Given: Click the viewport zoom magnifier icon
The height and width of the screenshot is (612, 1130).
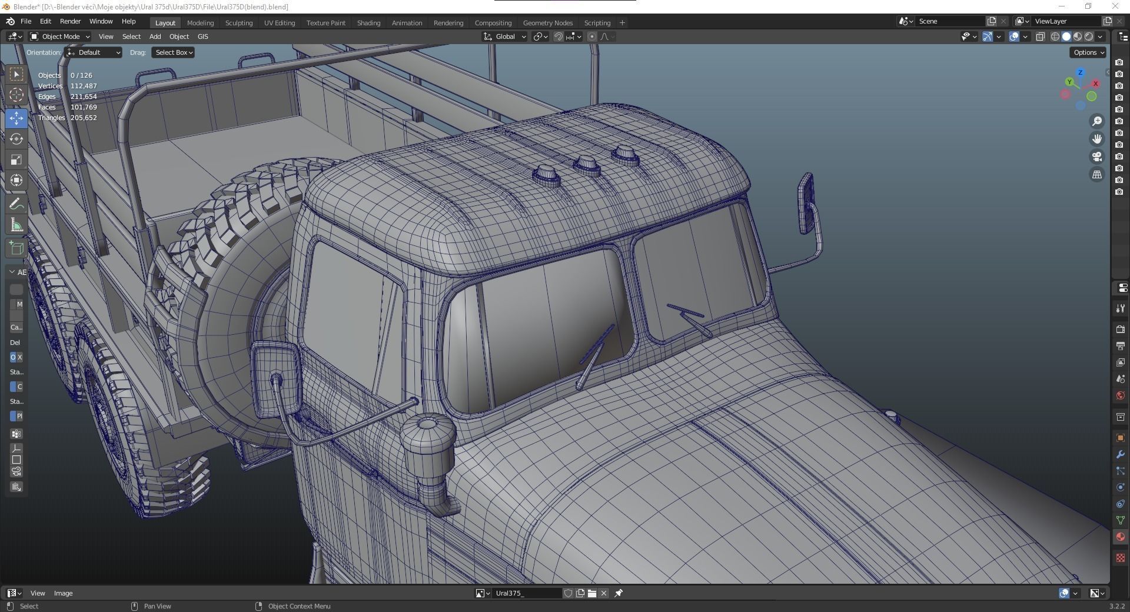Looking at the screenshot, I should 1097,121.
